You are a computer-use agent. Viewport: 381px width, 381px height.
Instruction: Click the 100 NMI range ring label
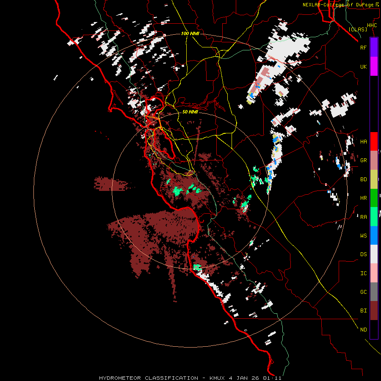coord(190,33)
